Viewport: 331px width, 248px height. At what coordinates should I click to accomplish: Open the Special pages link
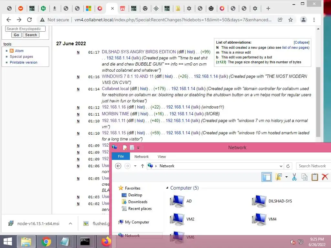(21, 57)
